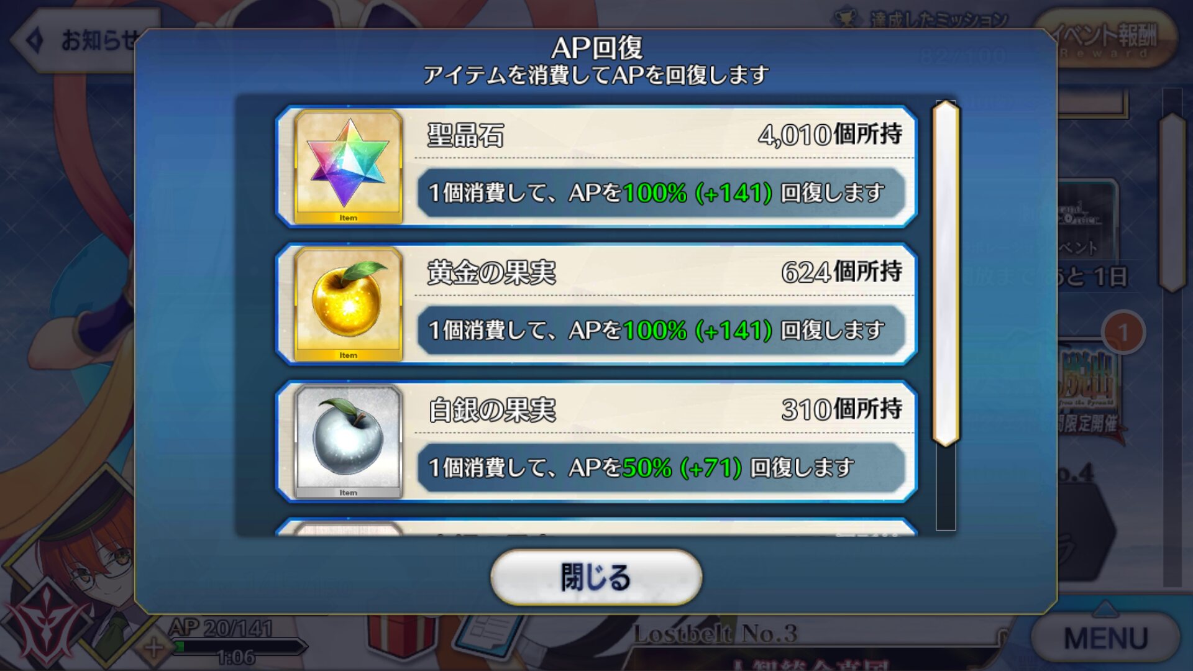Click the plus icon beside AP gauge

point(153,648)
